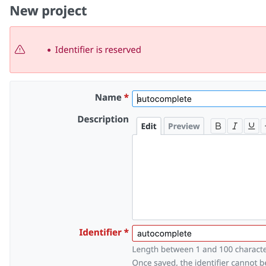Viewport: 266px width, 266px height.
Task: Click the New project page heading
Action: click(48, 11)
